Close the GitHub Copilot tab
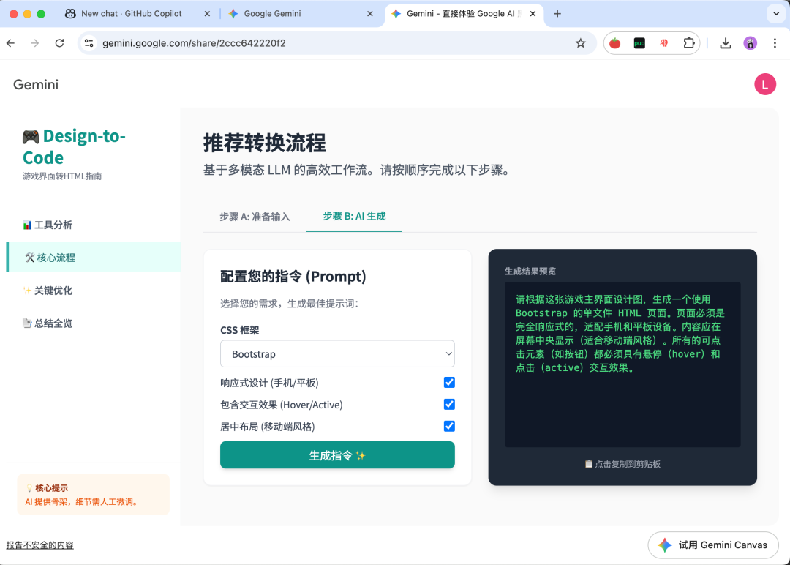This screenshot has width=790, height=565. [x=207, y=14]
